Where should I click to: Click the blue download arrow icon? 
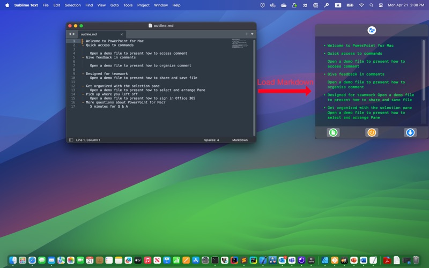pos(410,132)
